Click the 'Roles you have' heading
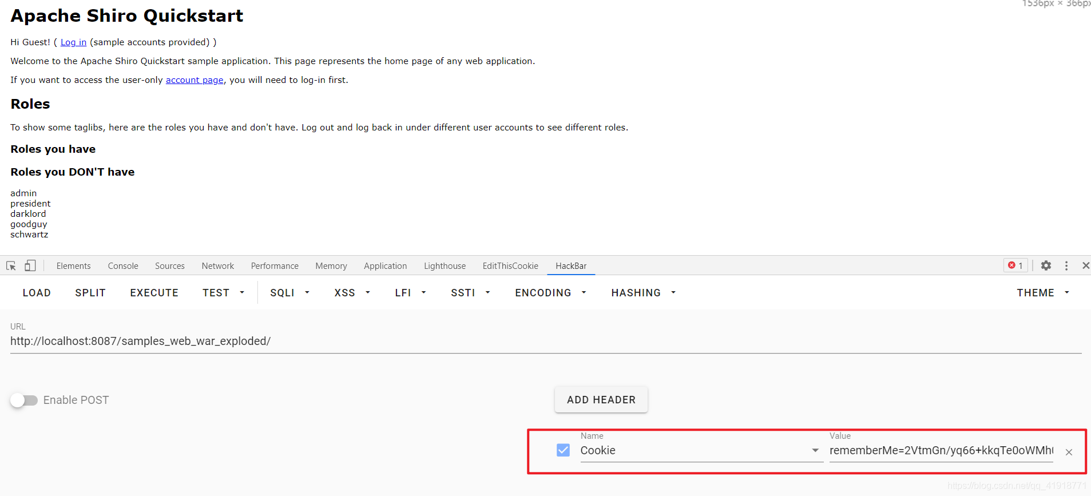Viewport: 1091px width, 496px height. point(53,149)
